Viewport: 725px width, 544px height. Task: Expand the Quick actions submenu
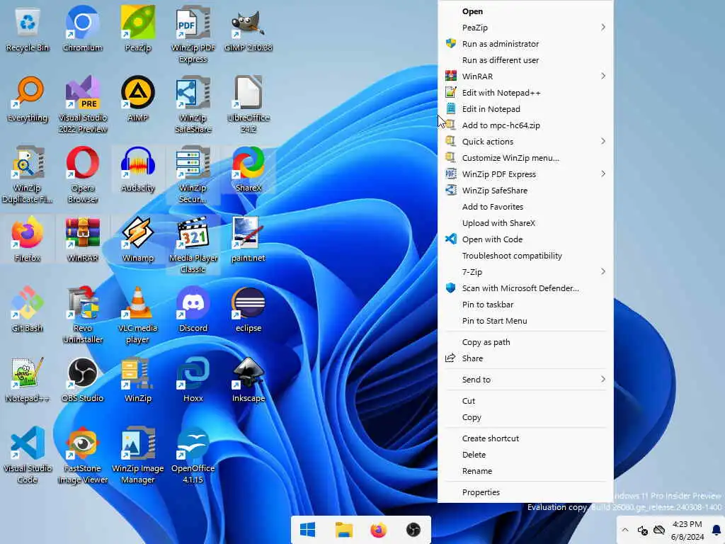point(525,142)
